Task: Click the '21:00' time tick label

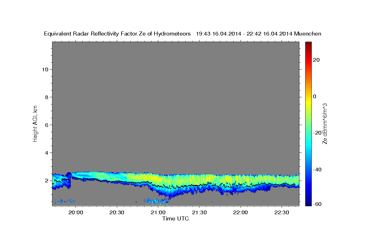Action: [x=158, y=212]
